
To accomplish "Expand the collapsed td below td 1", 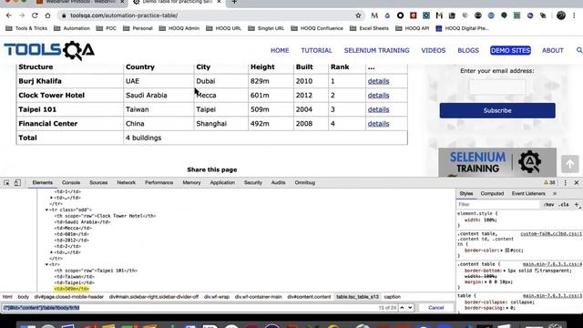I will point(51,198).
